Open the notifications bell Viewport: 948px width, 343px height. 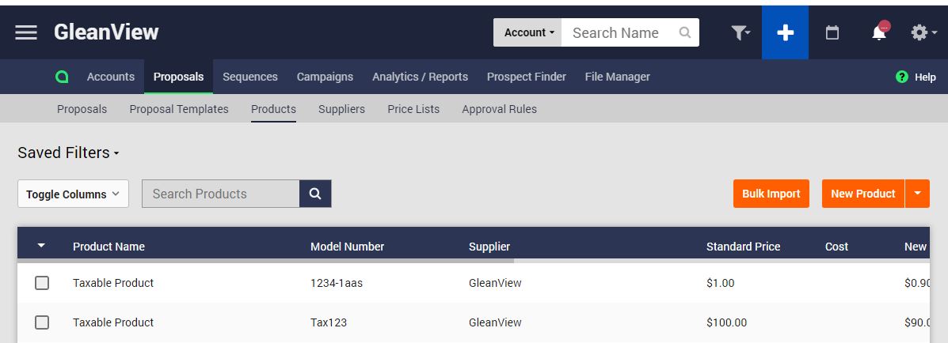(880, 32)
